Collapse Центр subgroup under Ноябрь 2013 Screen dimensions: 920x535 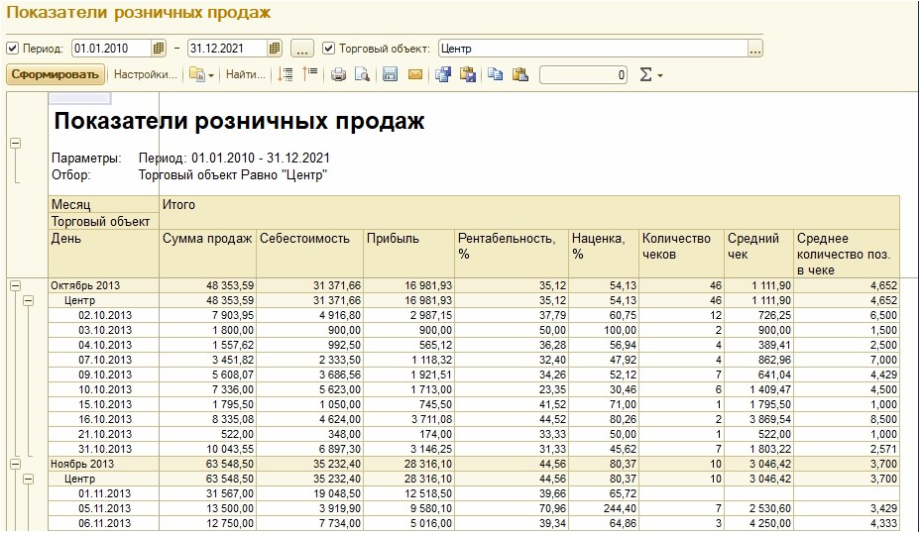click(x=28, y=480)
